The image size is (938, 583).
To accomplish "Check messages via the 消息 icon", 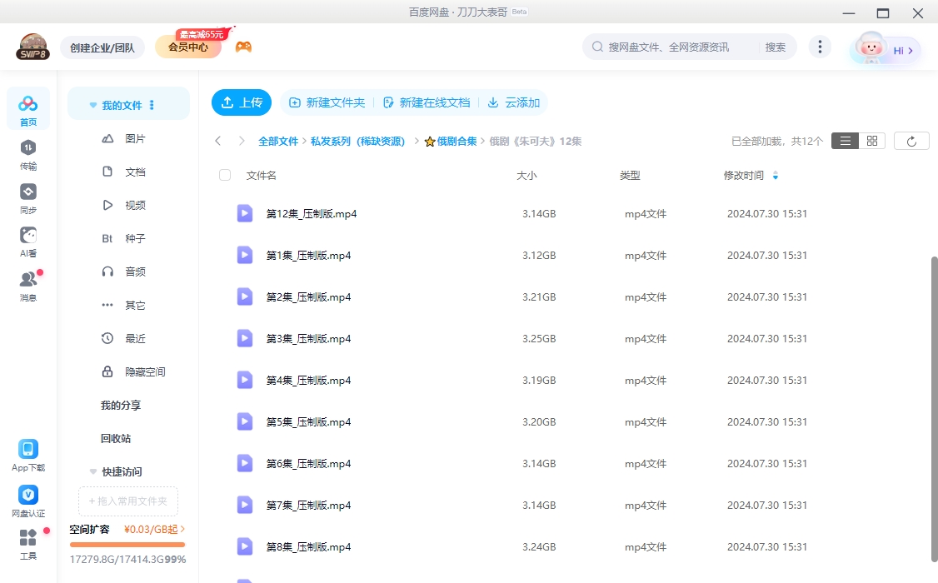I will pos(27,281).
